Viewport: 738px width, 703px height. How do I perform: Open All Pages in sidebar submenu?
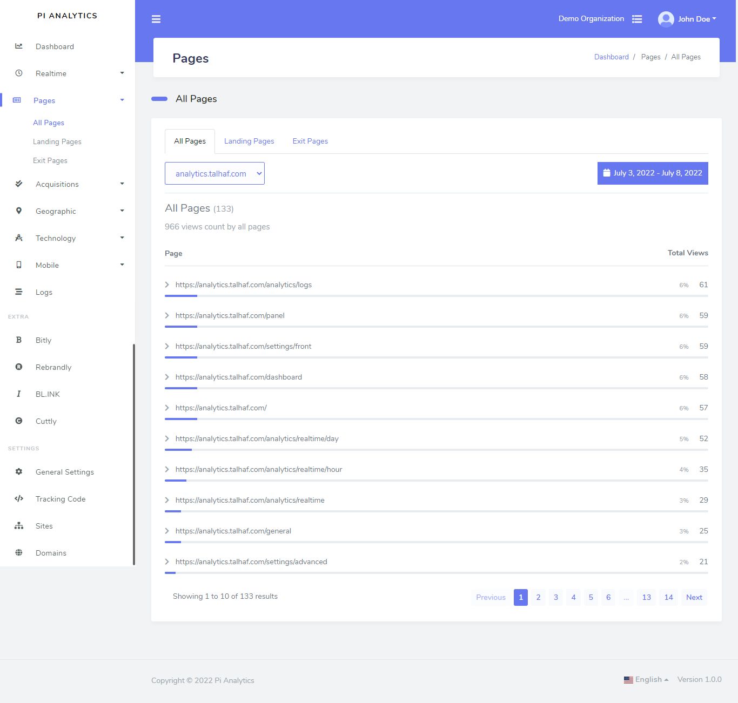pyautogui.click(x=49, y=123)
